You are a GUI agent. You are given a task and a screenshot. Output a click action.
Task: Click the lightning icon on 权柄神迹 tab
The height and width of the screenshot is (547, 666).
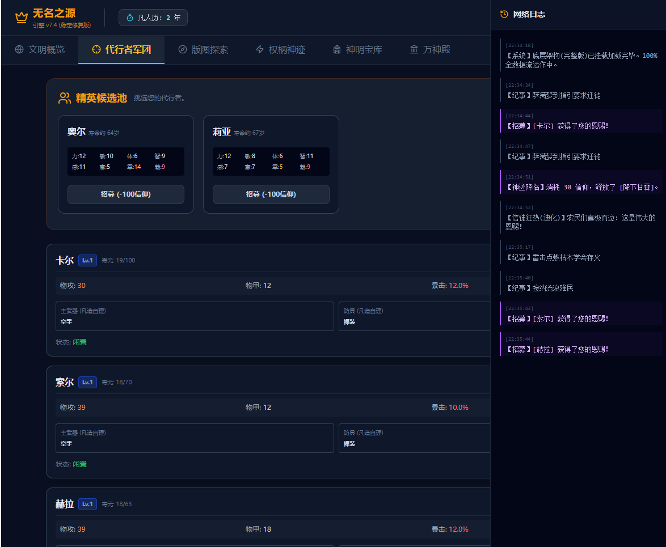[x=260, y=49]
